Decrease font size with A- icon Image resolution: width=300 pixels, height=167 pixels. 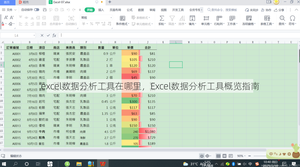click(12, 18)
